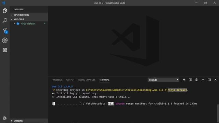Image resolution: width=219 pixels, height=123 pixels.
Task: Split the terminal pane
Action: click(190, 80)
